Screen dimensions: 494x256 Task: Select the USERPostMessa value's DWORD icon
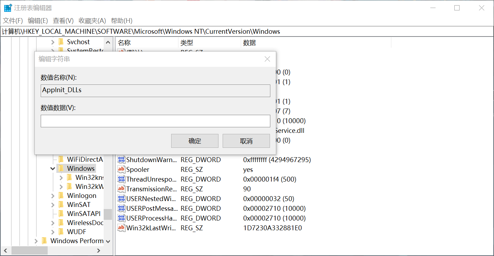(x=121, y=208)
